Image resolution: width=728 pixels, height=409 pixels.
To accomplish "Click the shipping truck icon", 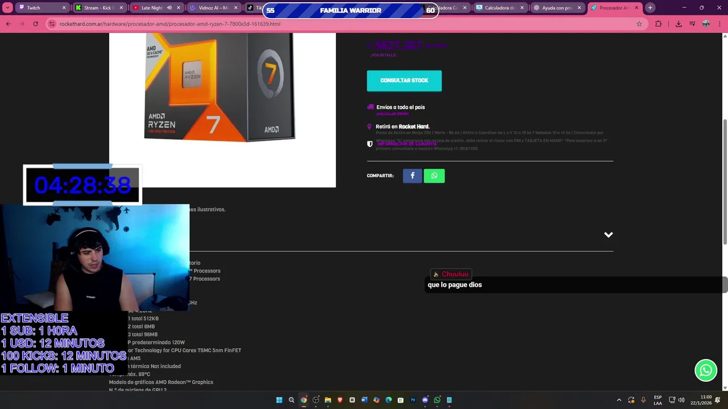I will 370,107.
